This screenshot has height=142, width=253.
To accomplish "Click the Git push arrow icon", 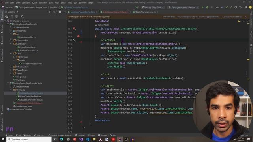I will [x=231, y=7].
